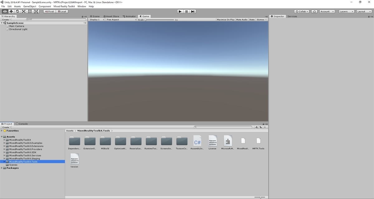This screenshot has height=199, width=374.
Task: Toggle Stats overlay in Game view
Action: [x=252, y=20]
